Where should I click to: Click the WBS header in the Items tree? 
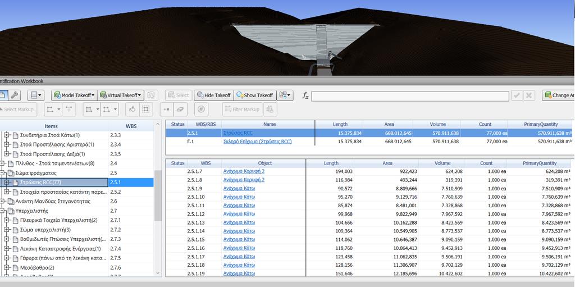(131, 126)
